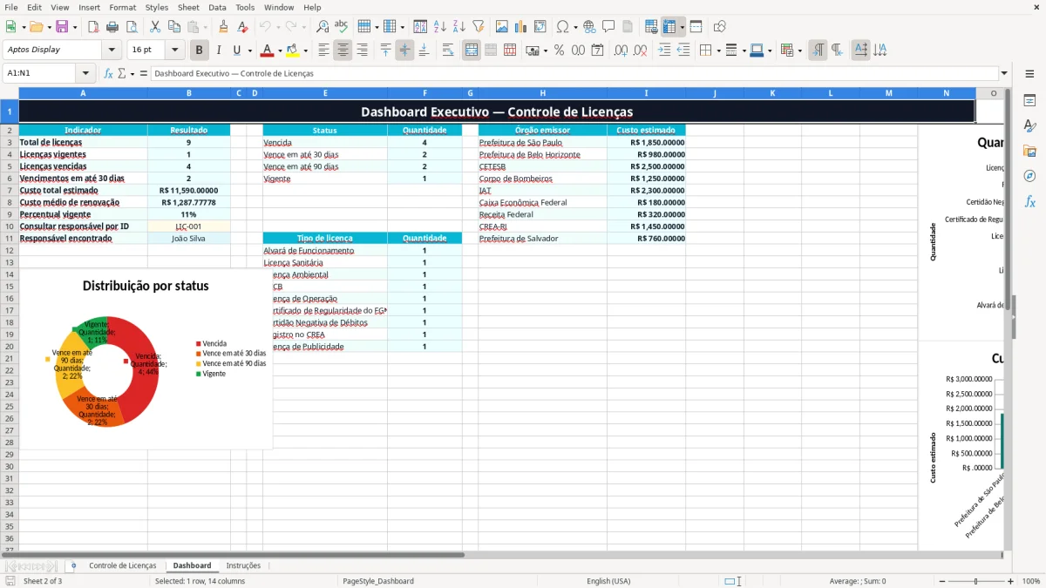Click zoom in plus button
This screenshot has width=1046, height=588.
point(1011,581)
